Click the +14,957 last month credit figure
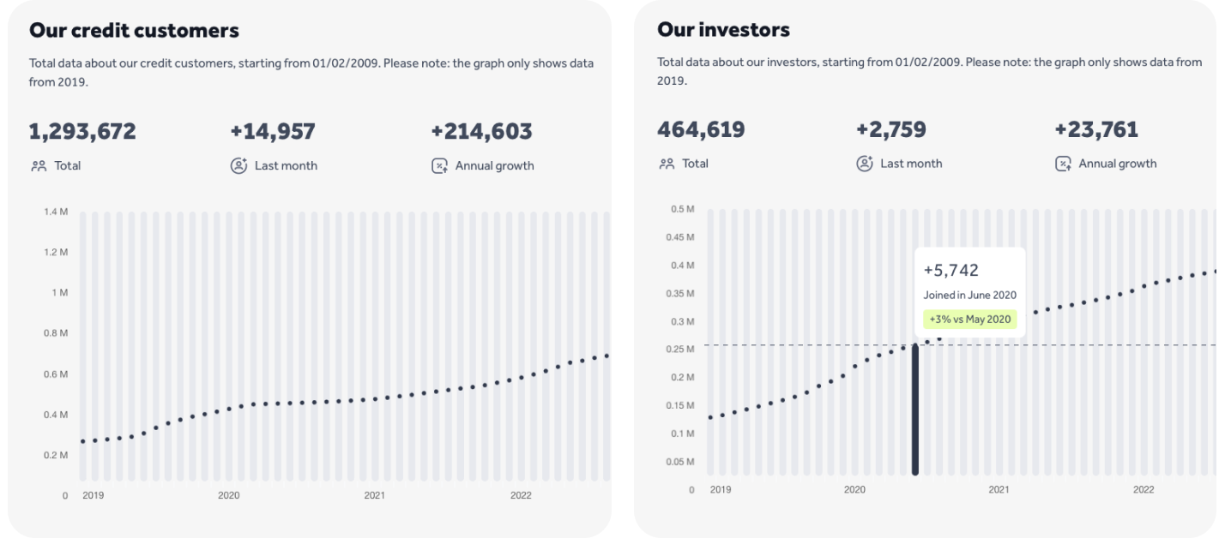This screenshot has width=1225, height=538. 273,131
